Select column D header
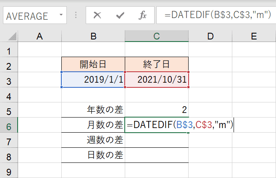Viewport: 276px width, 178px height. pyautogui.click(x=210, y=36)
